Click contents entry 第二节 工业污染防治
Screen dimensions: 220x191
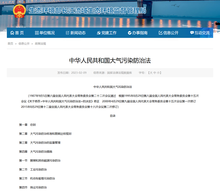click(x=33, y=170)
